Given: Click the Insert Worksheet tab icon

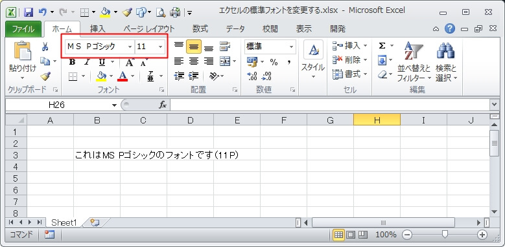Looking at the screenshot, I should coord(95,222).
